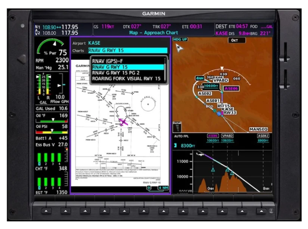Select the MANSEQ label on map

coord(258,129)
